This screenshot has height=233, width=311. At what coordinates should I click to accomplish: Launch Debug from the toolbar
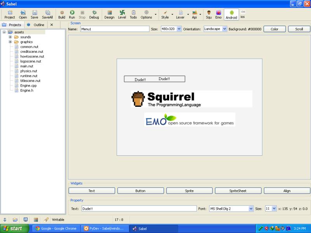tap(94, 15)
